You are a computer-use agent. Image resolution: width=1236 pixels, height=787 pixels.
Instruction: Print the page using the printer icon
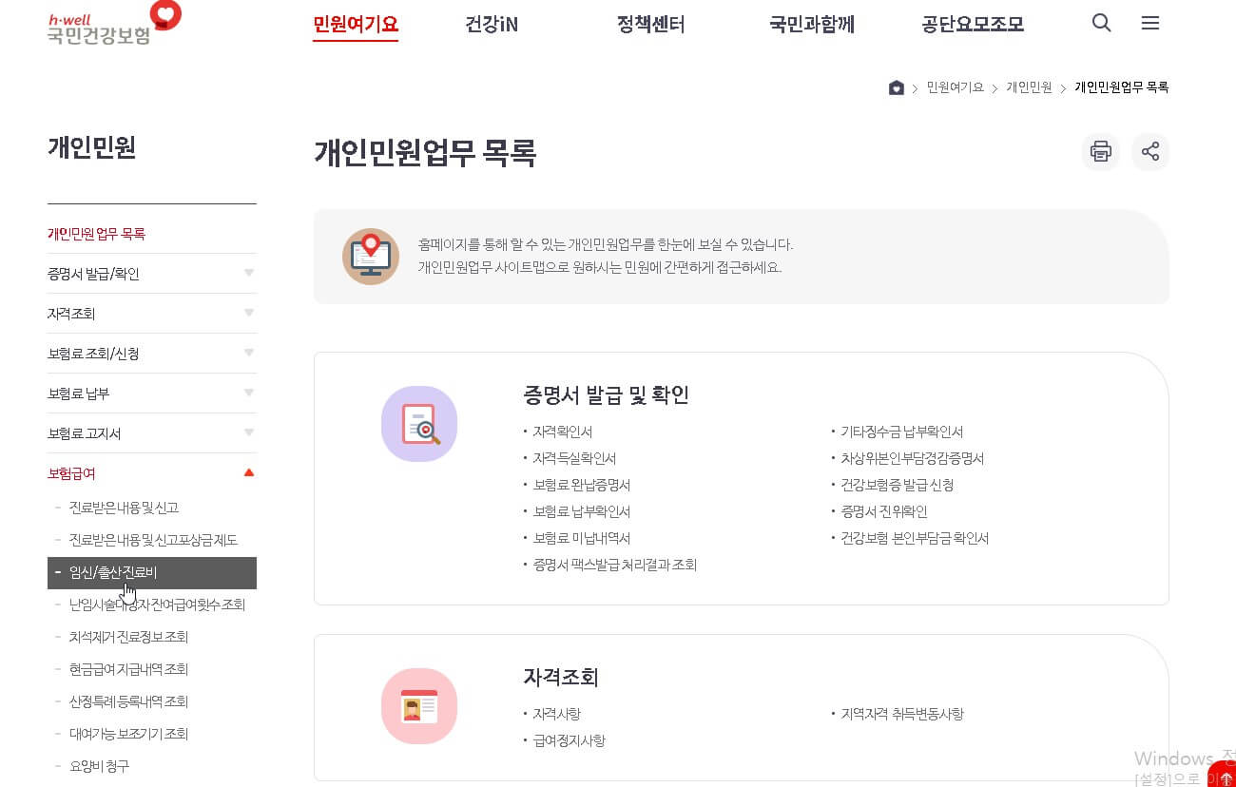(x=1100, y=151)
